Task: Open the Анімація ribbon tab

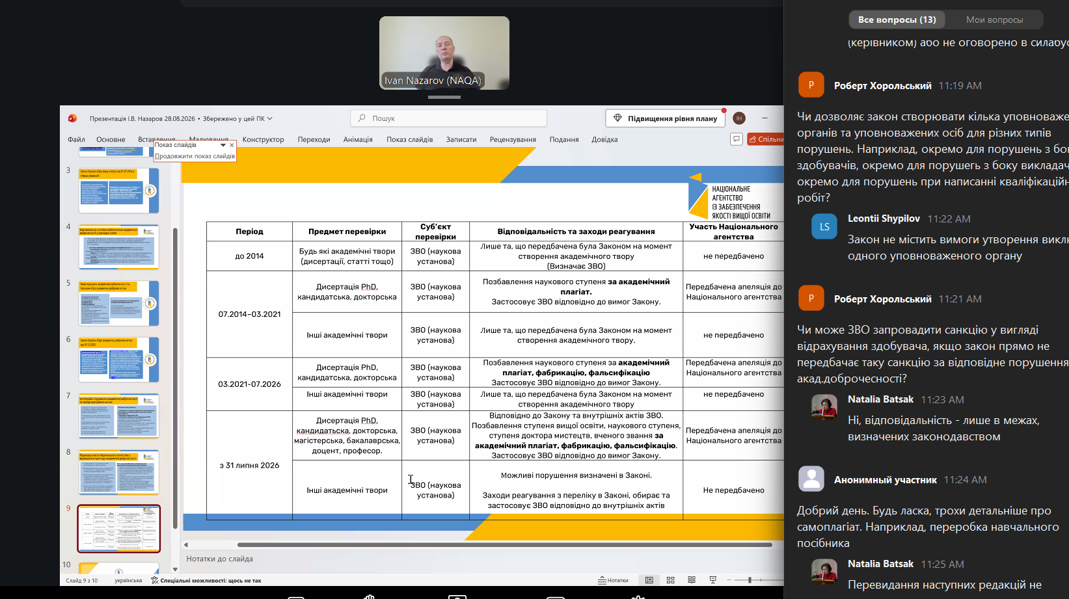Action: (x=358, y=139)
